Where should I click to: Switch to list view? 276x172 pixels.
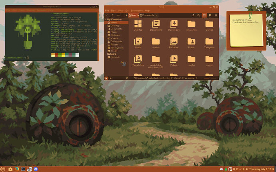pos(210,15)
